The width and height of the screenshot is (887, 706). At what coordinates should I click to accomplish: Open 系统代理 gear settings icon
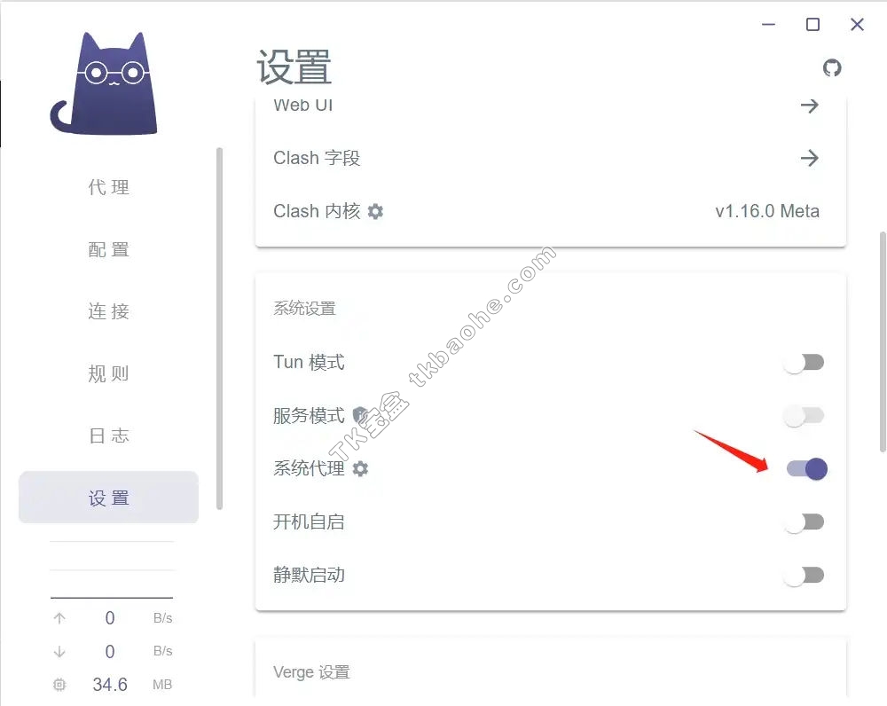(x=360, y=468)
